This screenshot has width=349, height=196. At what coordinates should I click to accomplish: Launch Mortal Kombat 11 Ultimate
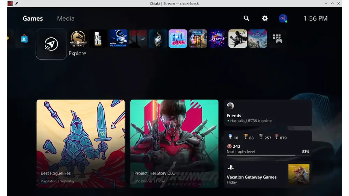pos(78,39)
